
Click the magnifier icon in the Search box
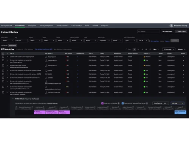click(139, 31)
